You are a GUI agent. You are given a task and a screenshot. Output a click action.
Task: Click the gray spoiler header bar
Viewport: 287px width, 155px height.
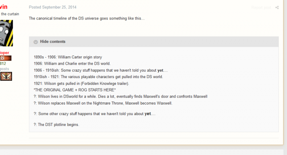click(x=154, y=41)
